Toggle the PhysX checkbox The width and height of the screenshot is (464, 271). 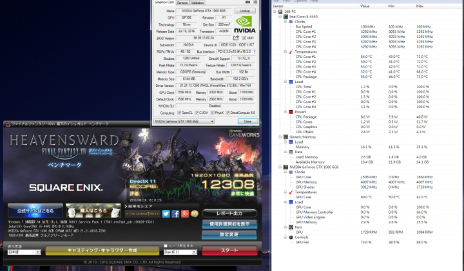point(213,113)
